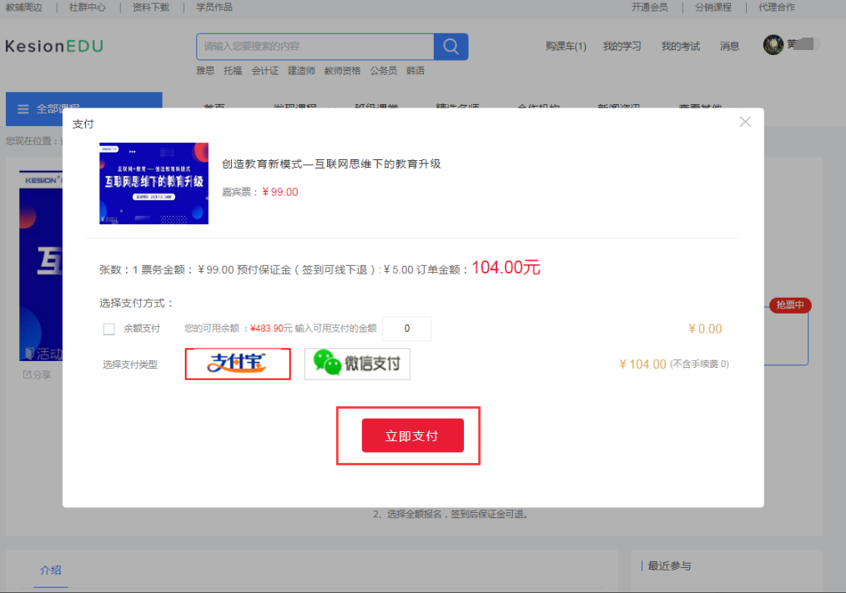Screen dimensions: 846x593
Task: Click the KesionEDU logo
Action: coord(54,47)
